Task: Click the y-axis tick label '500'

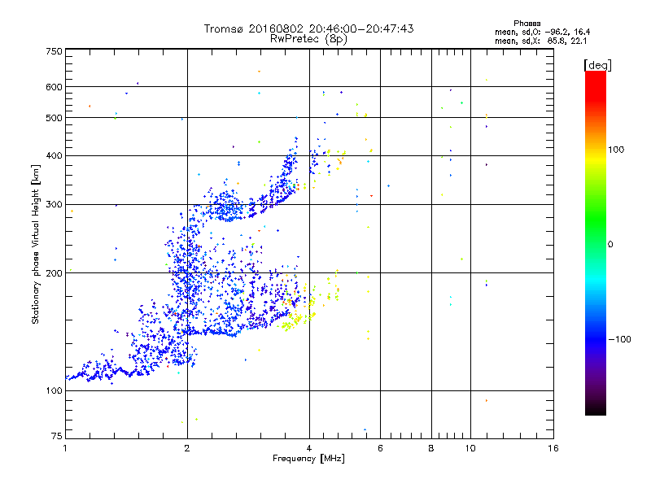Action: click(54, 118)
